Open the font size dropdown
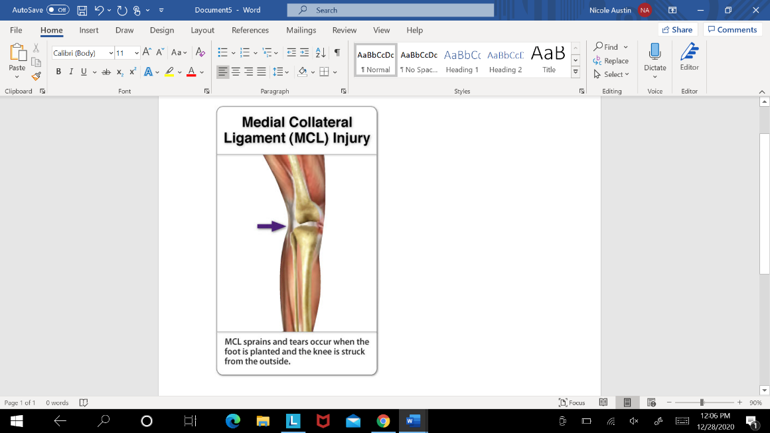 [x=137, y=53]
